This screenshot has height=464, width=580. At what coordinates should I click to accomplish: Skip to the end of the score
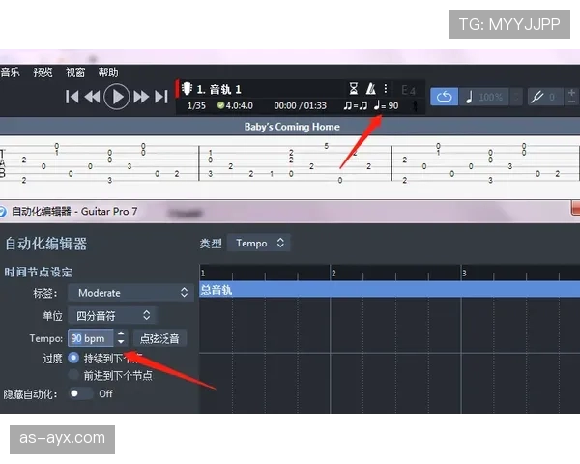point(161,97)
